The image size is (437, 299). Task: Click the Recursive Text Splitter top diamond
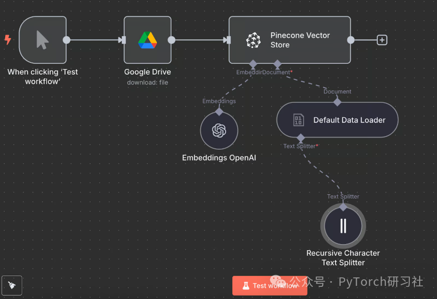tap(343, 207)
